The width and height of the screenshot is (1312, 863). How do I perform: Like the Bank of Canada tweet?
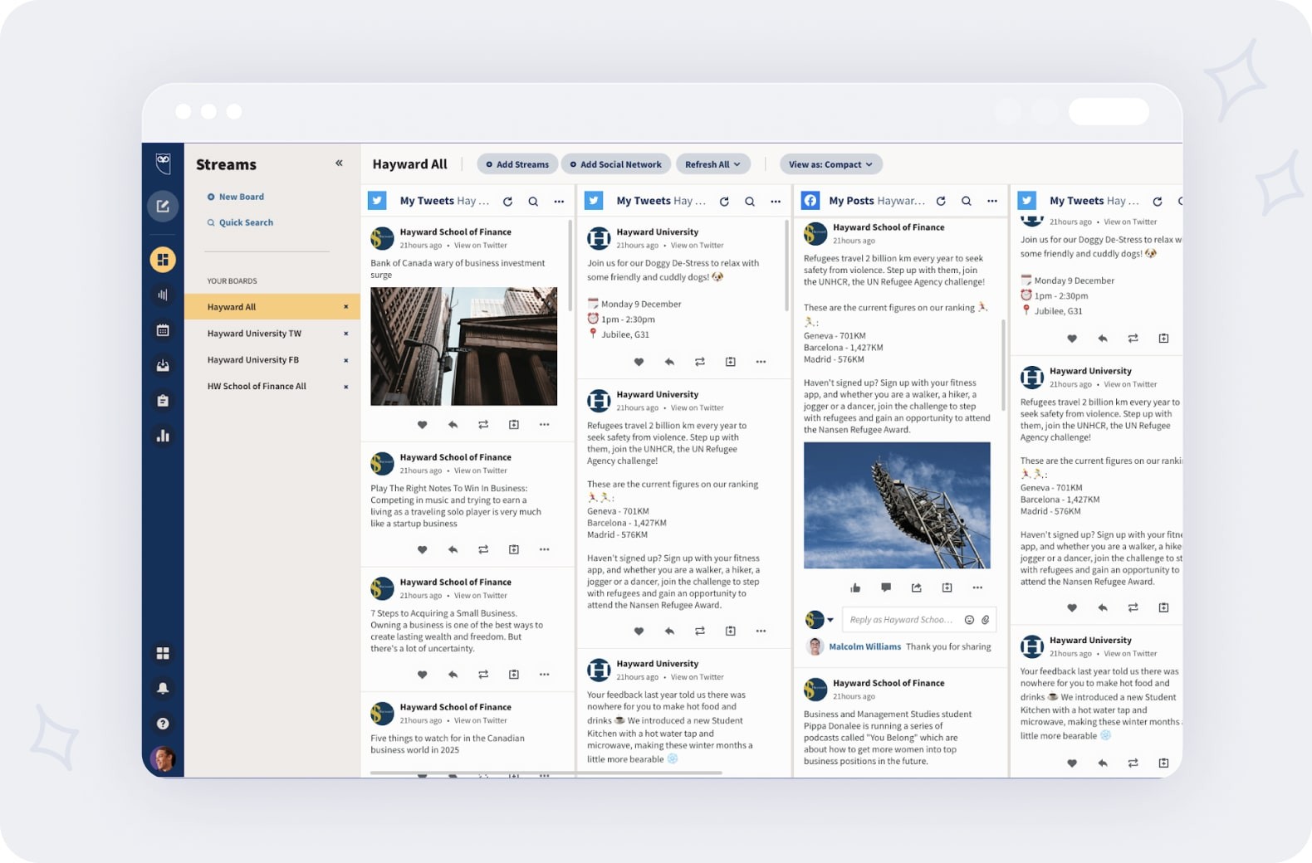422,425
